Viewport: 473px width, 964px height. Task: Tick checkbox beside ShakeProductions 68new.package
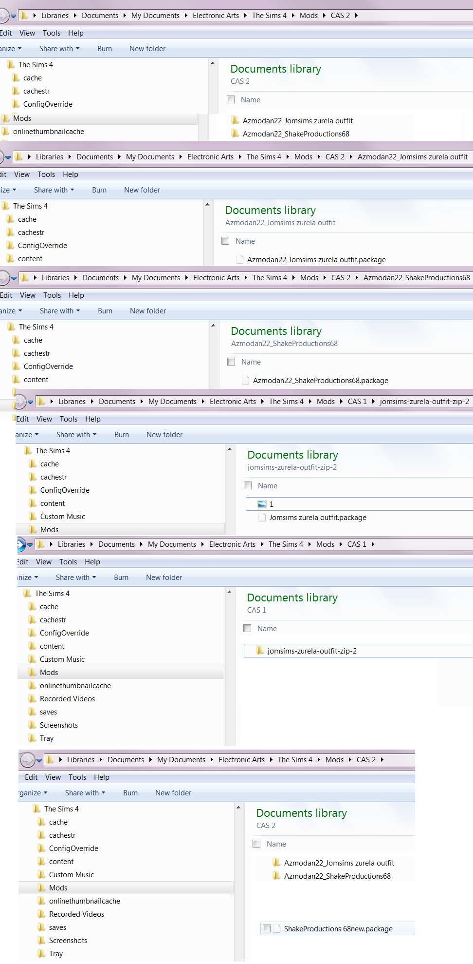point(267,928)
